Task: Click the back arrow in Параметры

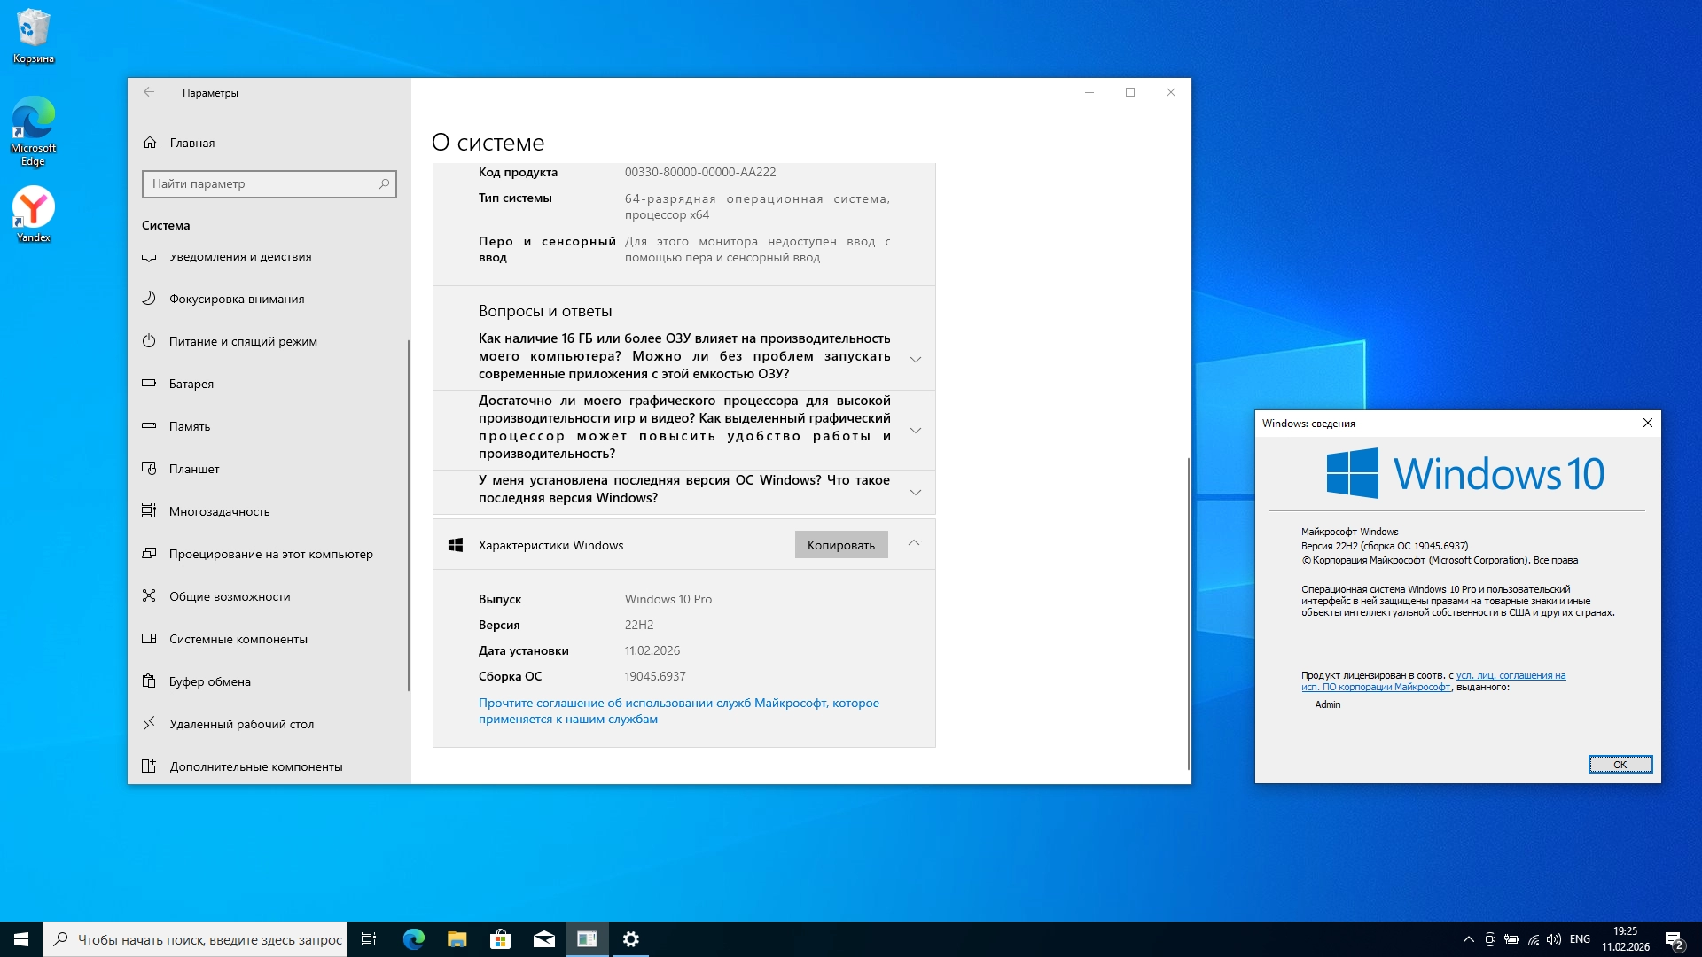Action: pos(149,92)
